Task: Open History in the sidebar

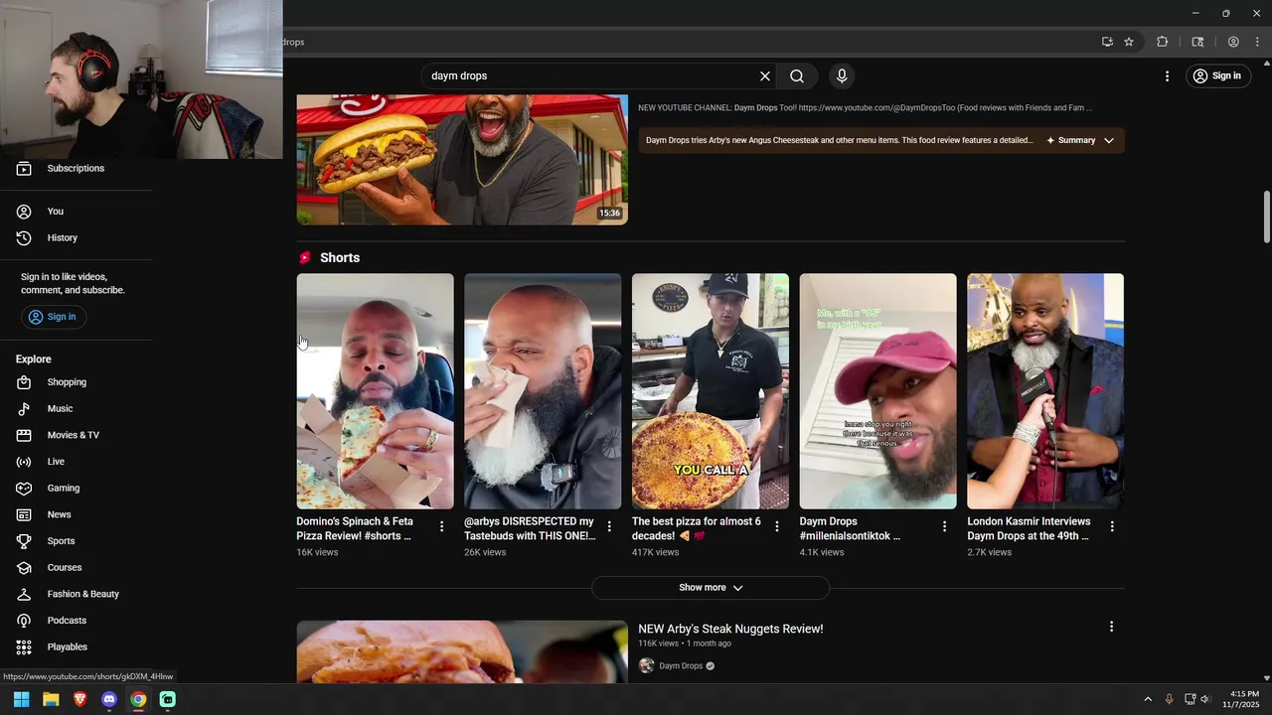Action: (76, 238)
